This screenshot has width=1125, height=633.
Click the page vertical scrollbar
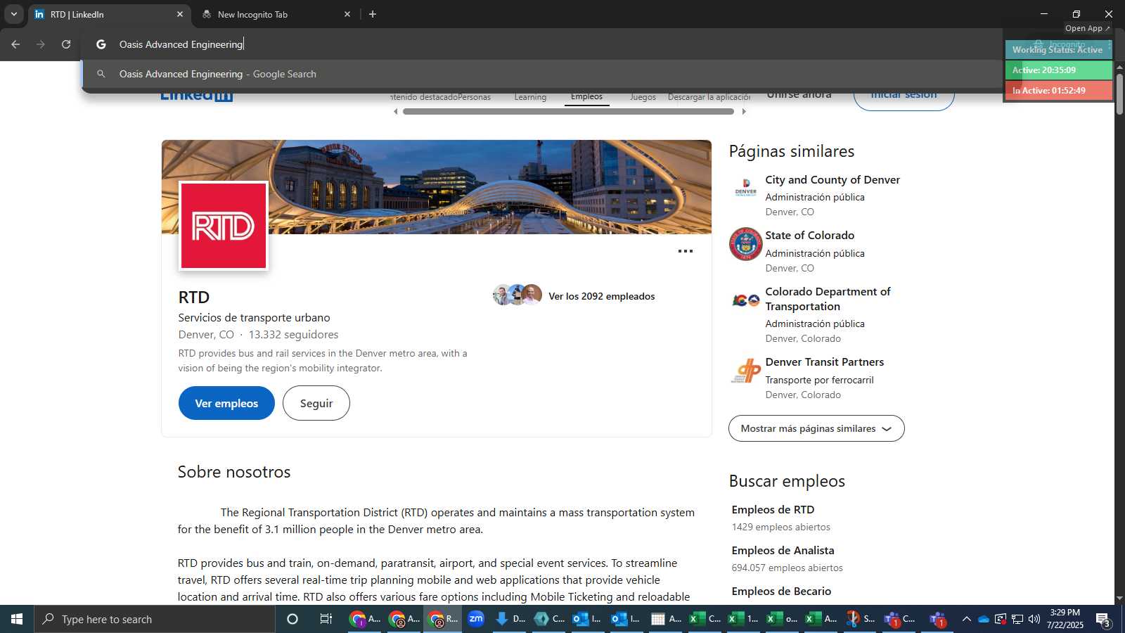[1119, 95]
